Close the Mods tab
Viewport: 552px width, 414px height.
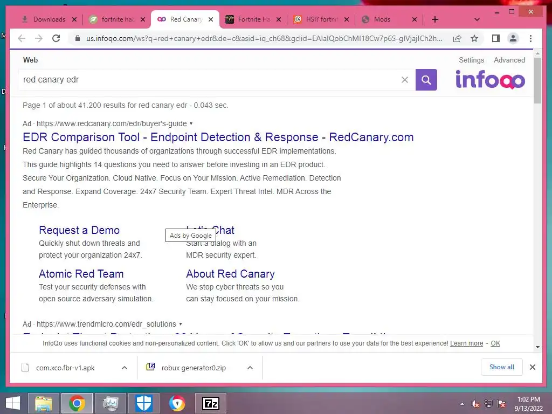click(415, 19)
